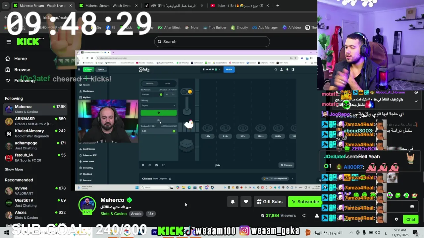Favorite the Chicken game star in stream
This screenshot has width=424, height=238.
[170, 178]
